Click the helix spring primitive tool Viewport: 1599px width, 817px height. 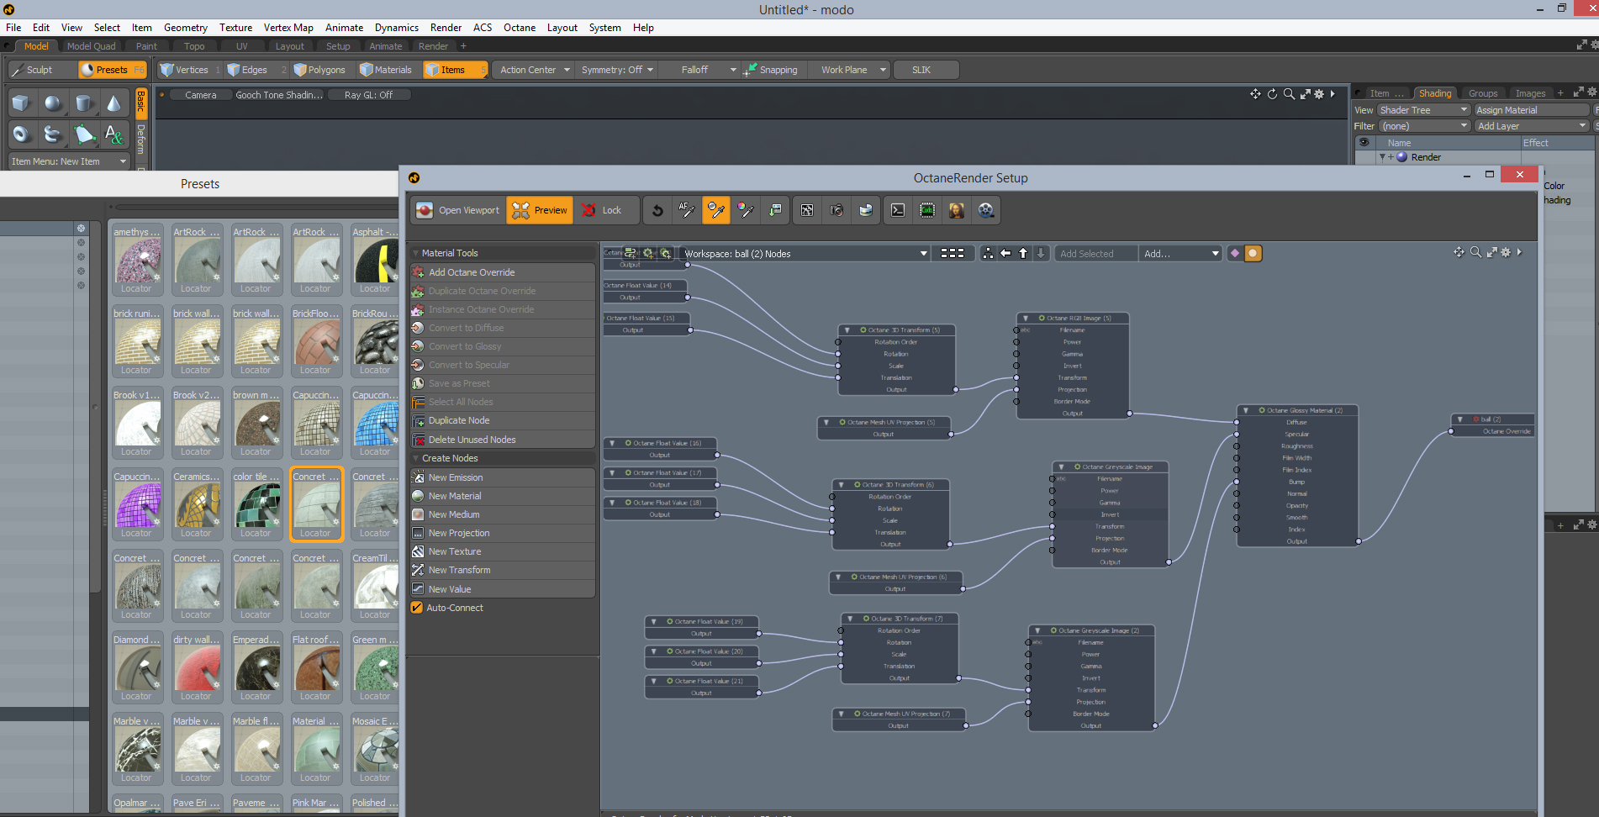coord(52,134)
